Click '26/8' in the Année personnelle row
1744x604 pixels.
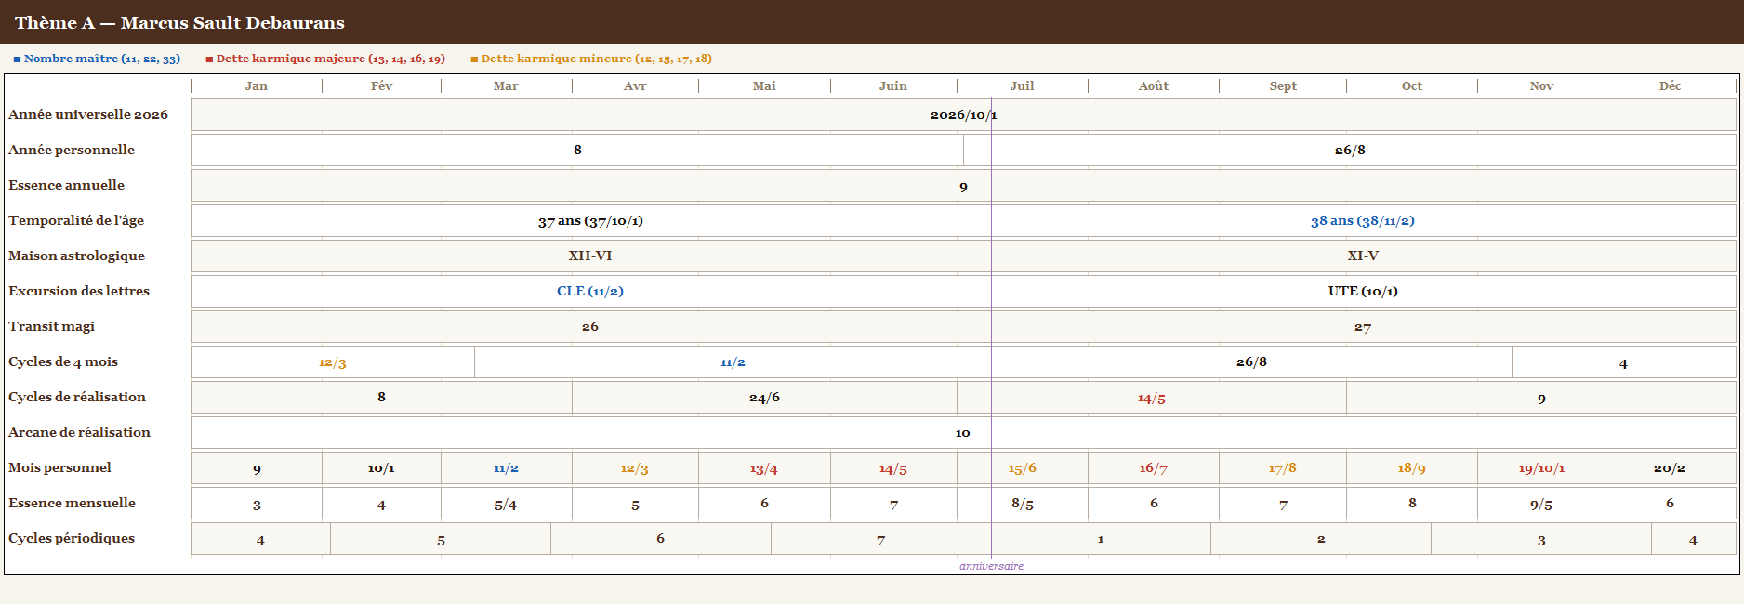[x=1350, y=151]
